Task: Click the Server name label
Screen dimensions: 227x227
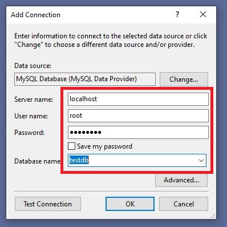Action: (34, 99)
